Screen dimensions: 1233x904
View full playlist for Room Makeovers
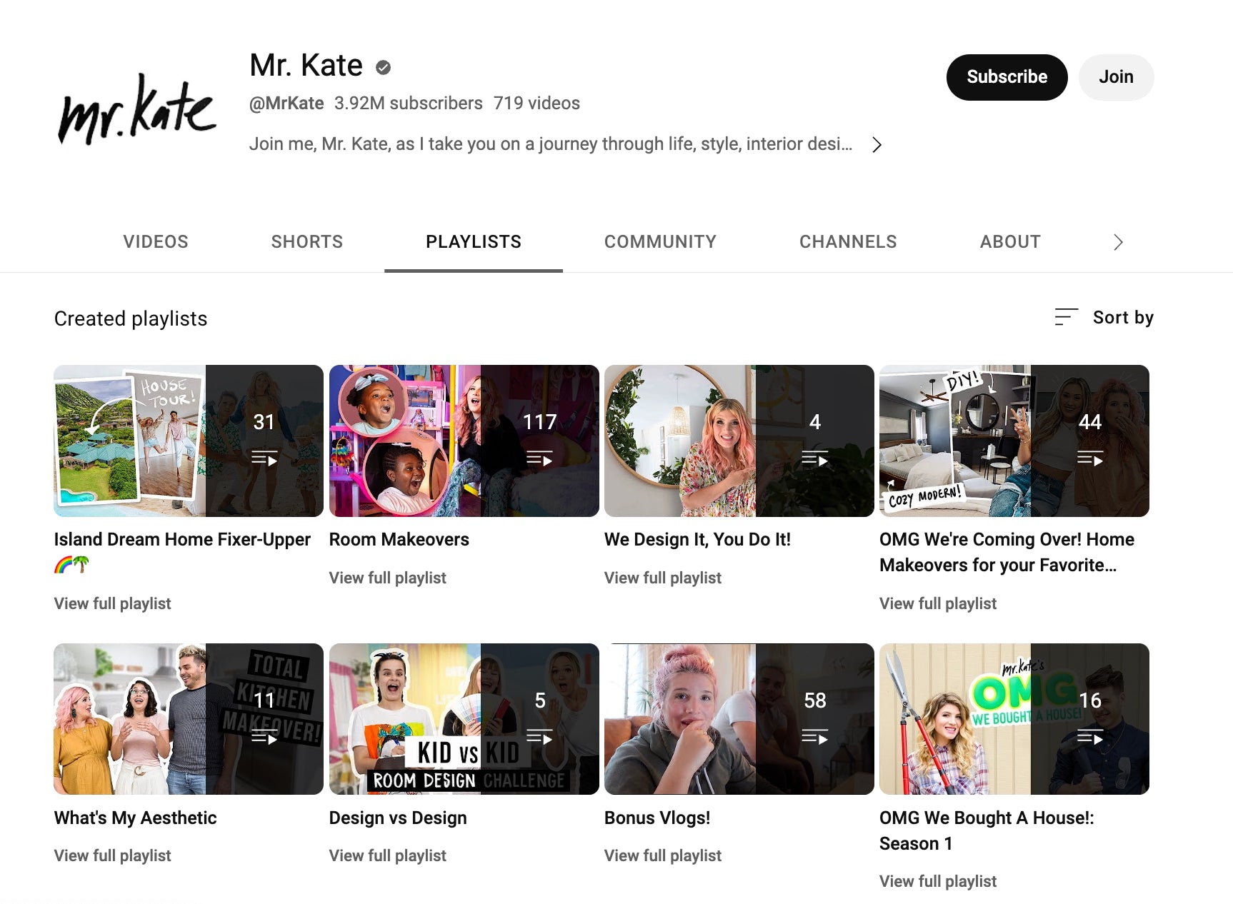coord(387,578)
